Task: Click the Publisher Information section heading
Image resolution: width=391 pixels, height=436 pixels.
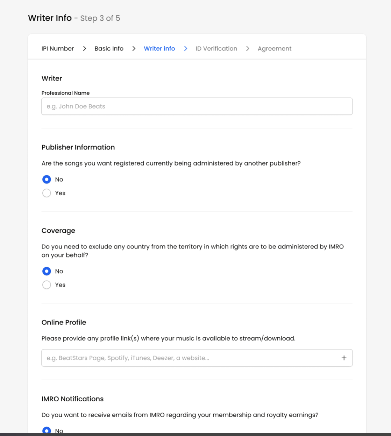Action: coord(78,147)
